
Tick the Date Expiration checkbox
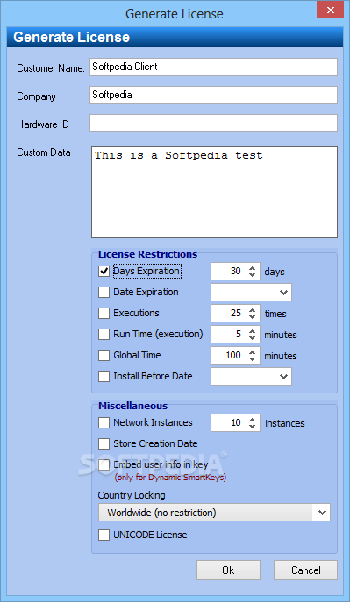pyautogui.click(x=104, y=293)
